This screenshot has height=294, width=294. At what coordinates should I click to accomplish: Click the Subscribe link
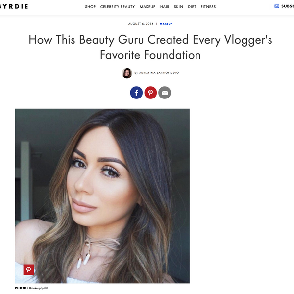click(288, 6)
